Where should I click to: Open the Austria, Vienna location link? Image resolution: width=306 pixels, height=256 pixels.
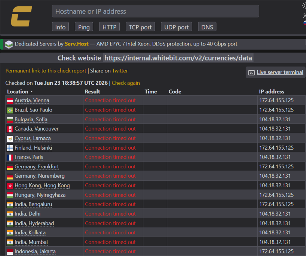[32, 100]
